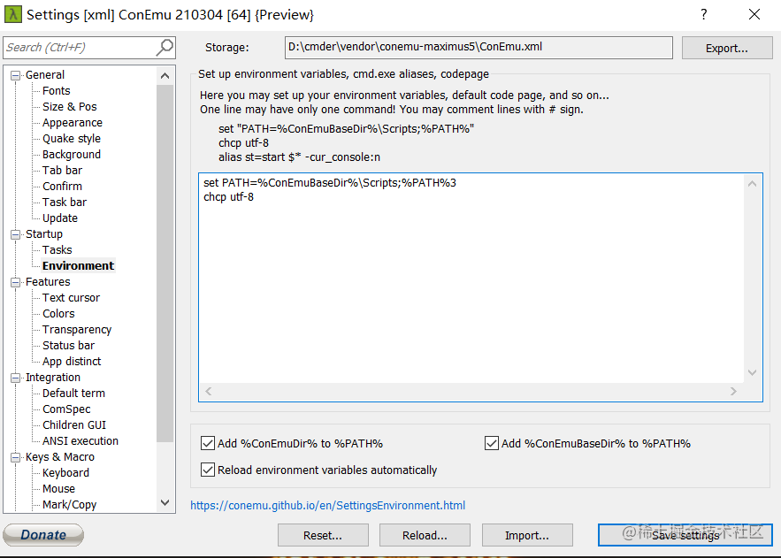
Task: Open the Quake style settings page
Action: 72,138
